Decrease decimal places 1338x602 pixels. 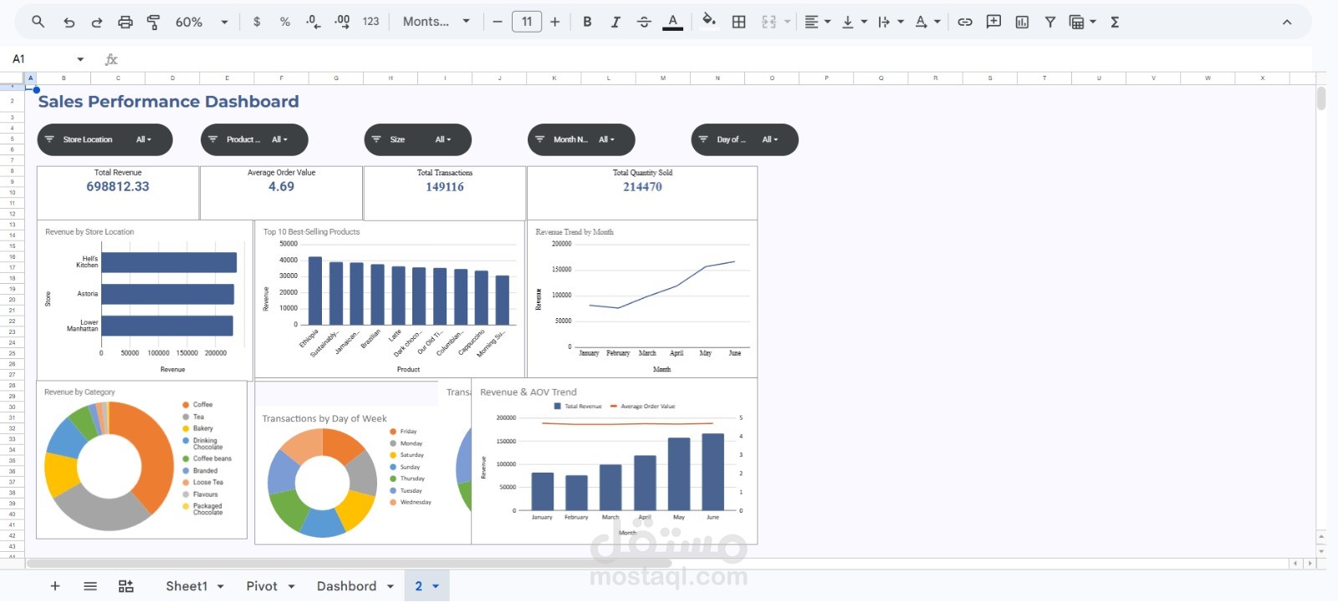(313, 22)
